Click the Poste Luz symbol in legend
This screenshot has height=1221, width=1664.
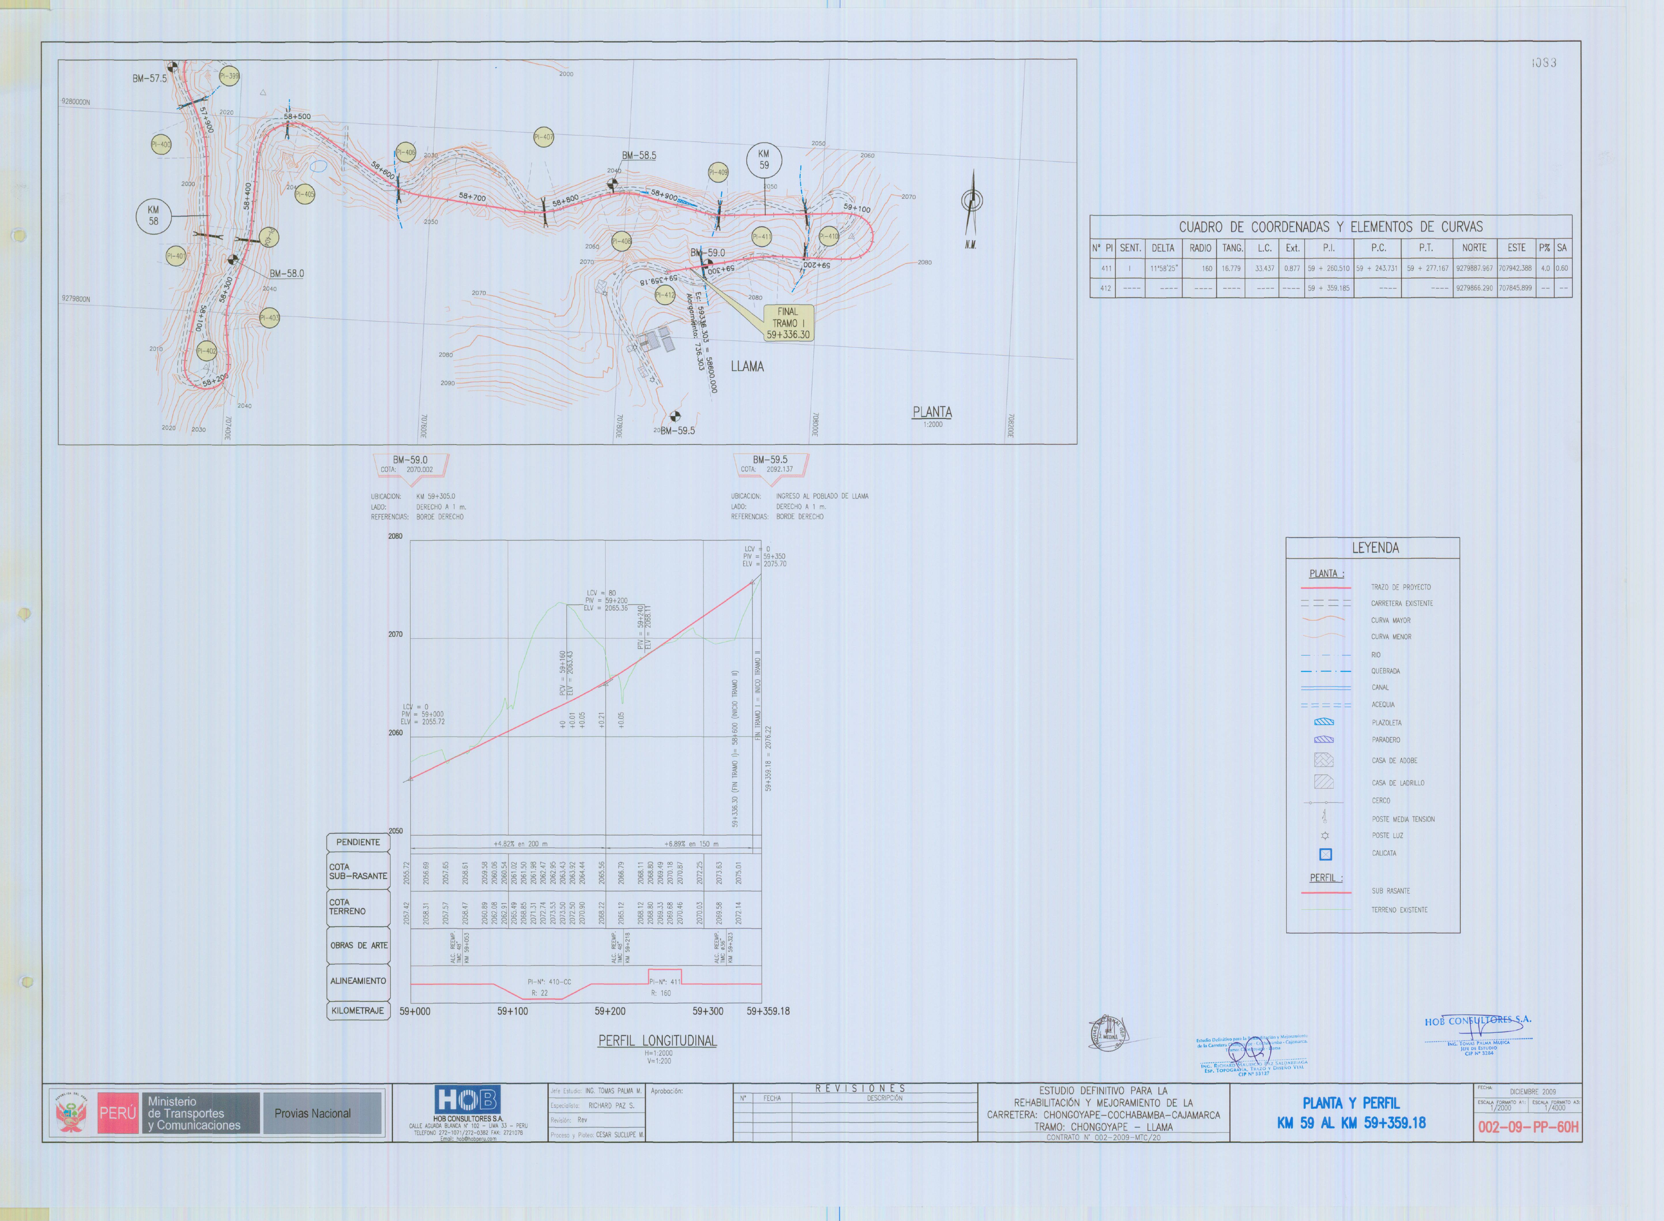(x=1325, y=836)
